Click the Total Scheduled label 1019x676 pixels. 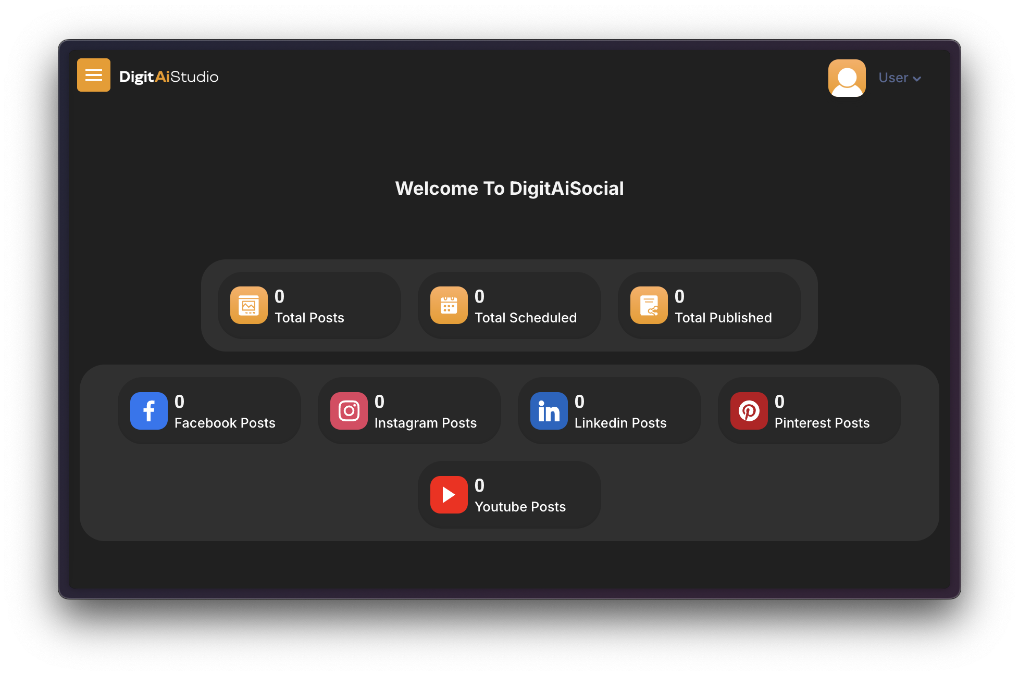(525, 318)
